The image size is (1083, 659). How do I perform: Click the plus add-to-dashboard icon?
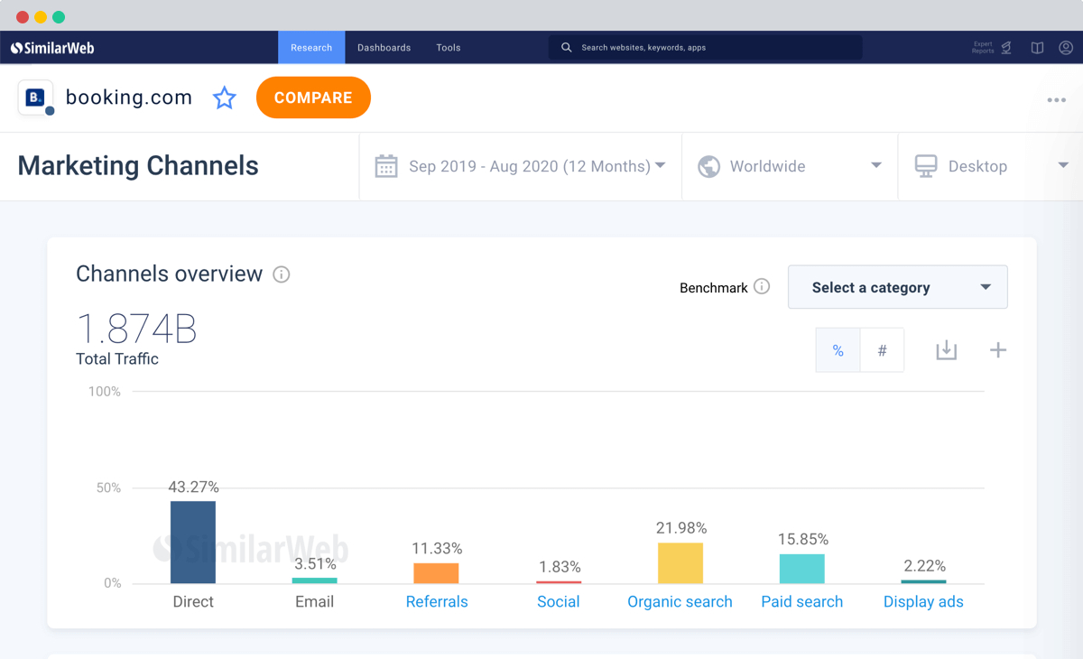[998, 350]
